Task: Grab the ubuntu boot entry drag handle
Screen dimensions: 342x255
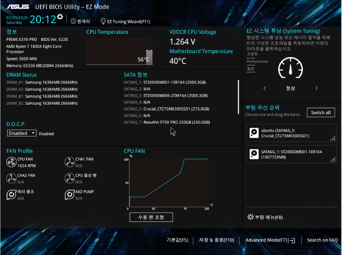Action: (333, 138)
